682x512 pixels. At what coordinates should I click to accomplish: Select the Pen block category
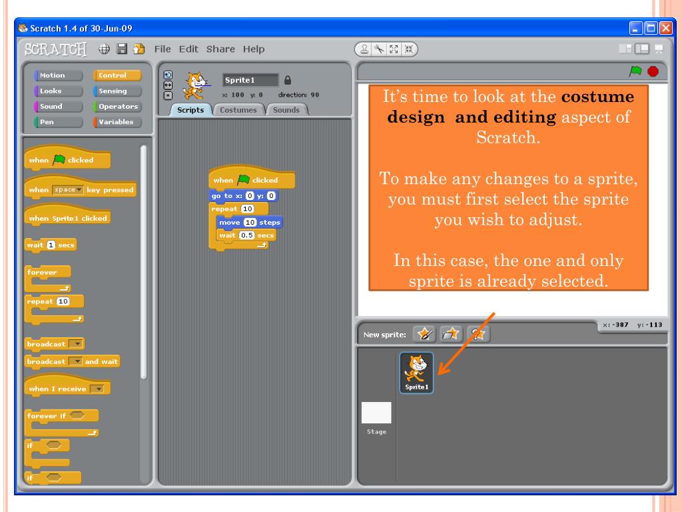click(x=59, y=122)
